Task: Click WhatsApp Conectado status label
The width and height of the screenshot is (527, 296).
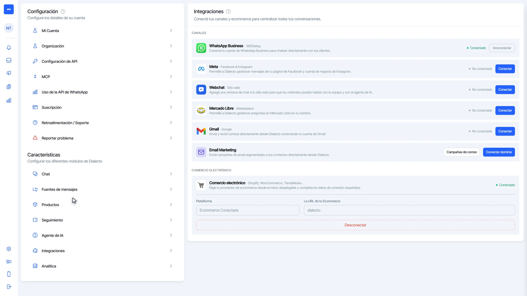Action: pos(476,48)
